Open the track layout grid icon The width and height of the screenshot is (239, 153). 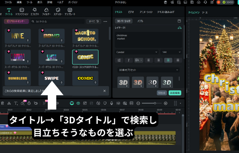pos(175,103)
